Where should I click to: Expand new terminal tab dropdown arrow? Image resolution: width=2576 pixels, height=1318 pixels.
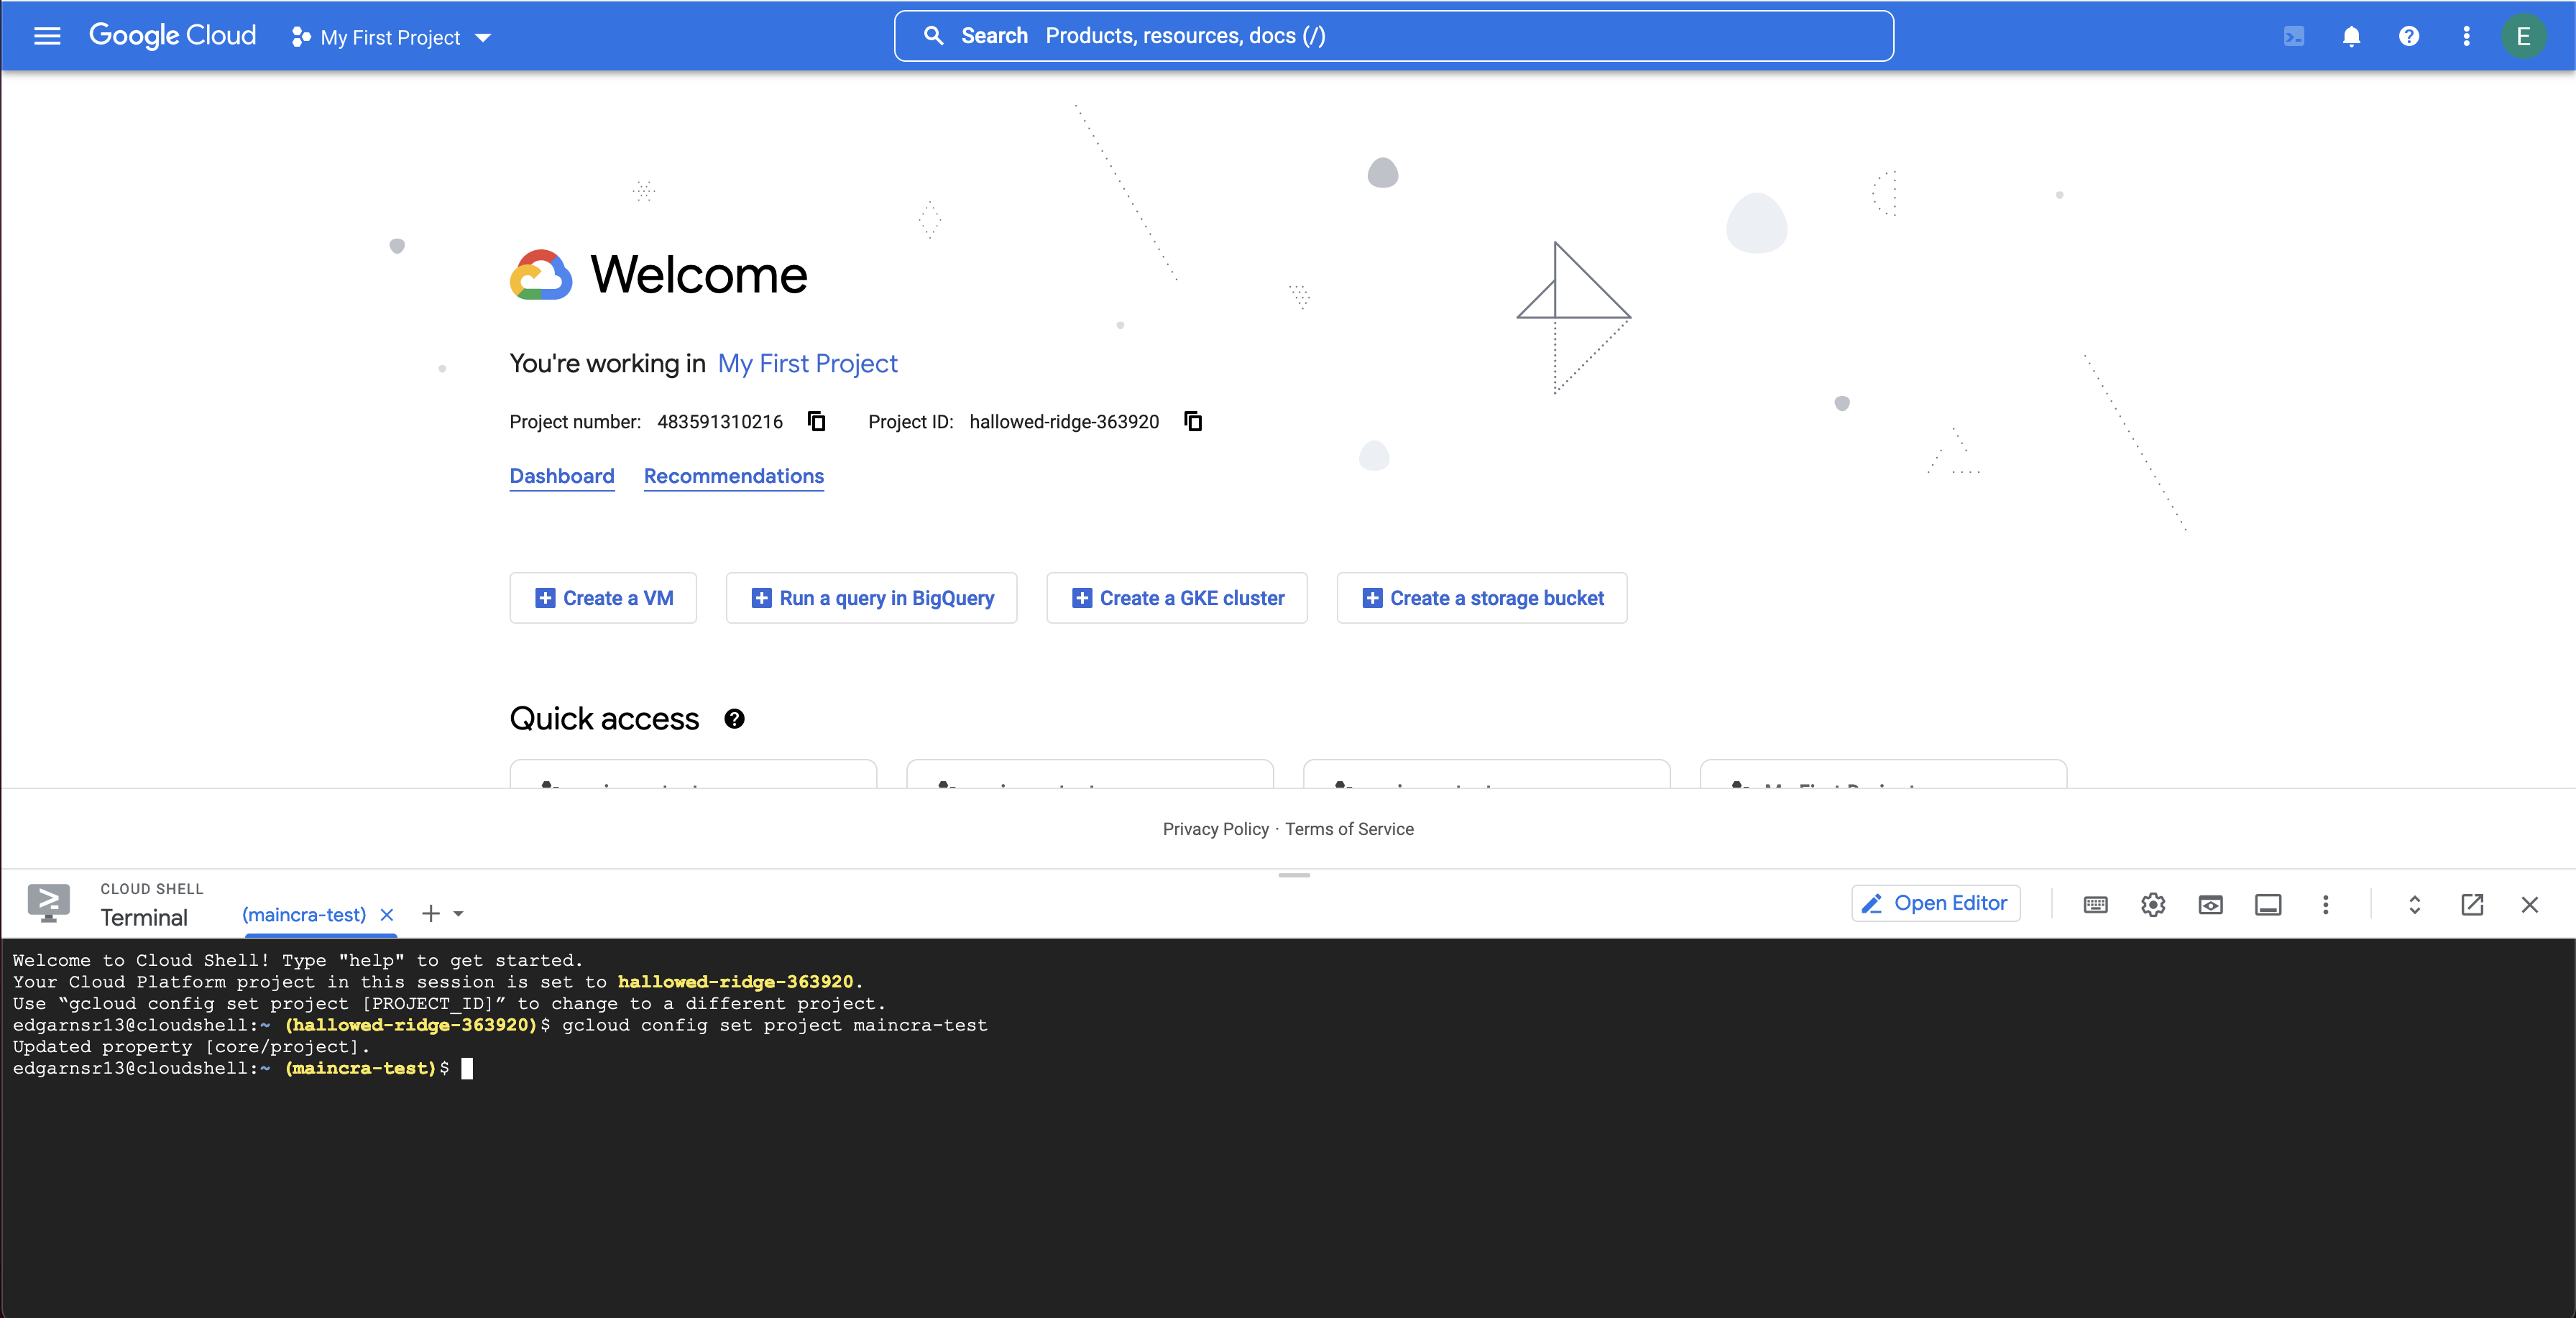click(x=459, y=914)
